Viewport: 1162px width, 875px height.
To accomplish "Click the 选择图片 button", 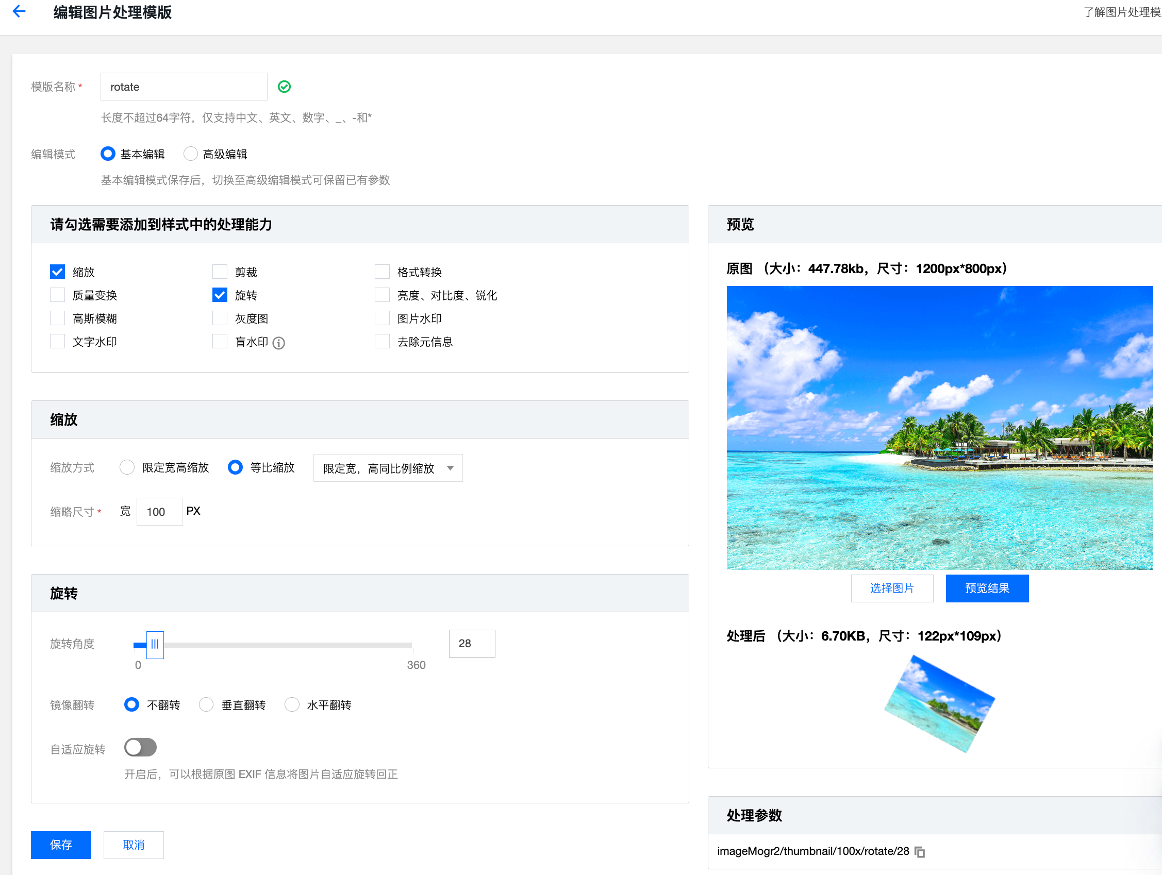I will tap(891, 588).
